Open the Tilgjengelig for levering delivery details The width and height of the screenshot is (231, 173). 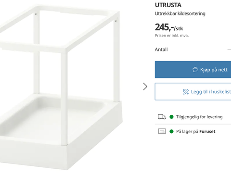point(199,117)
